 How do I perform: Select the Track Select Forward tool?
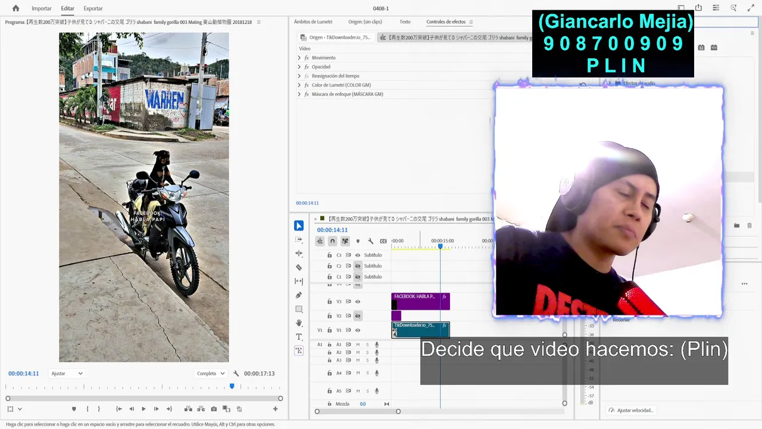point(299,240)
